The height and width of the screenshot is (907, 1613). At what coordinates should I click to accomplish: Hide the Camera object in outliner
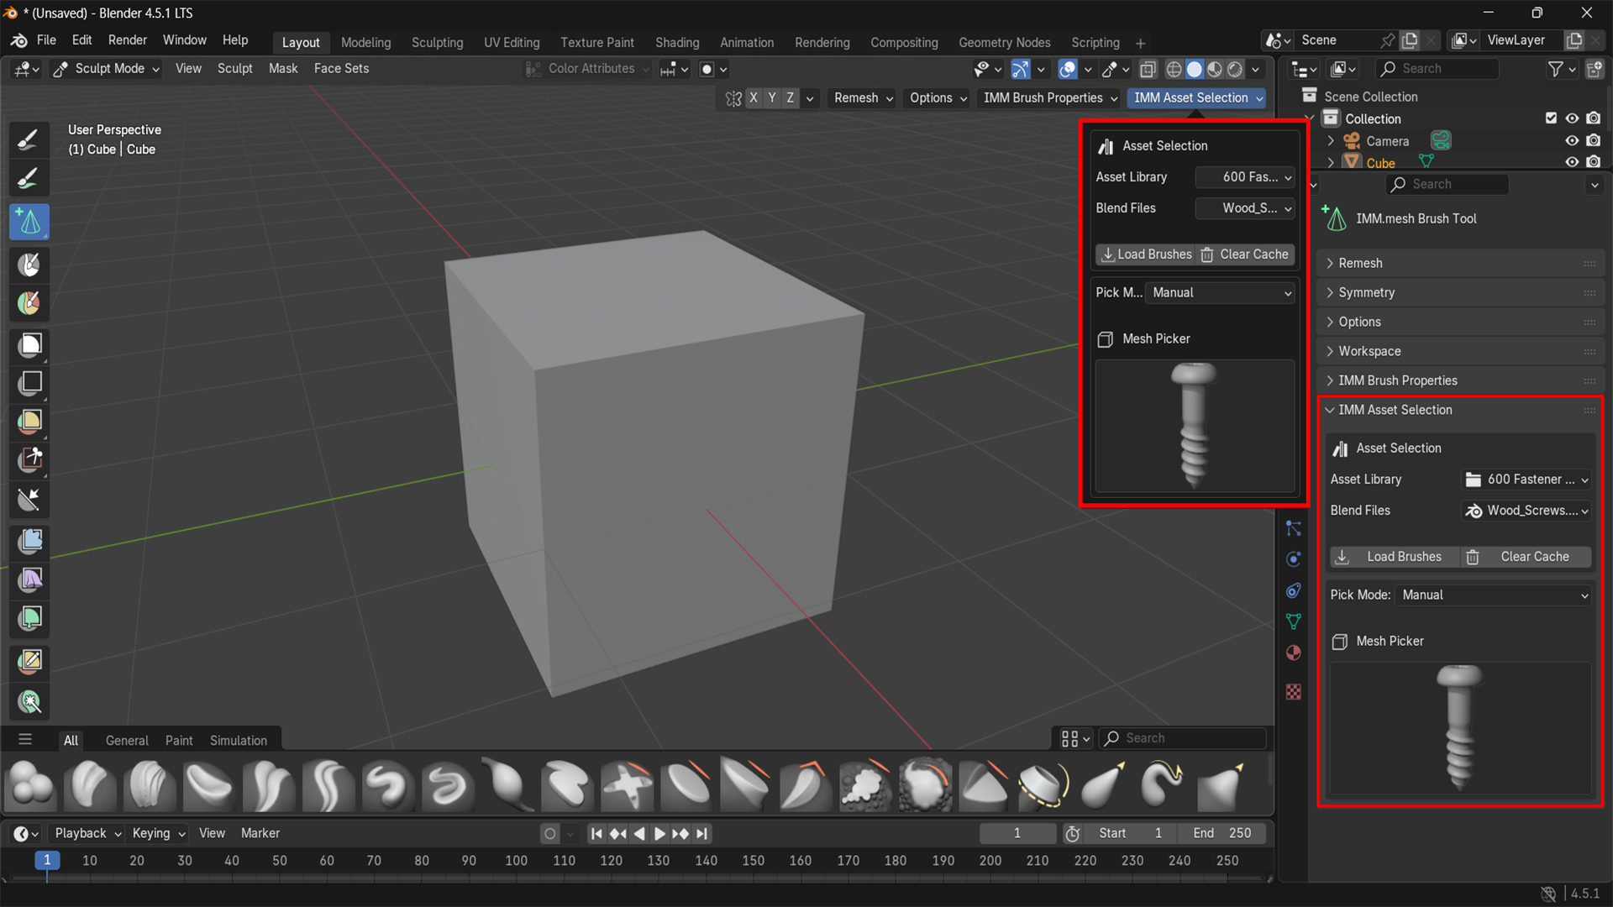coord(1572,140)
